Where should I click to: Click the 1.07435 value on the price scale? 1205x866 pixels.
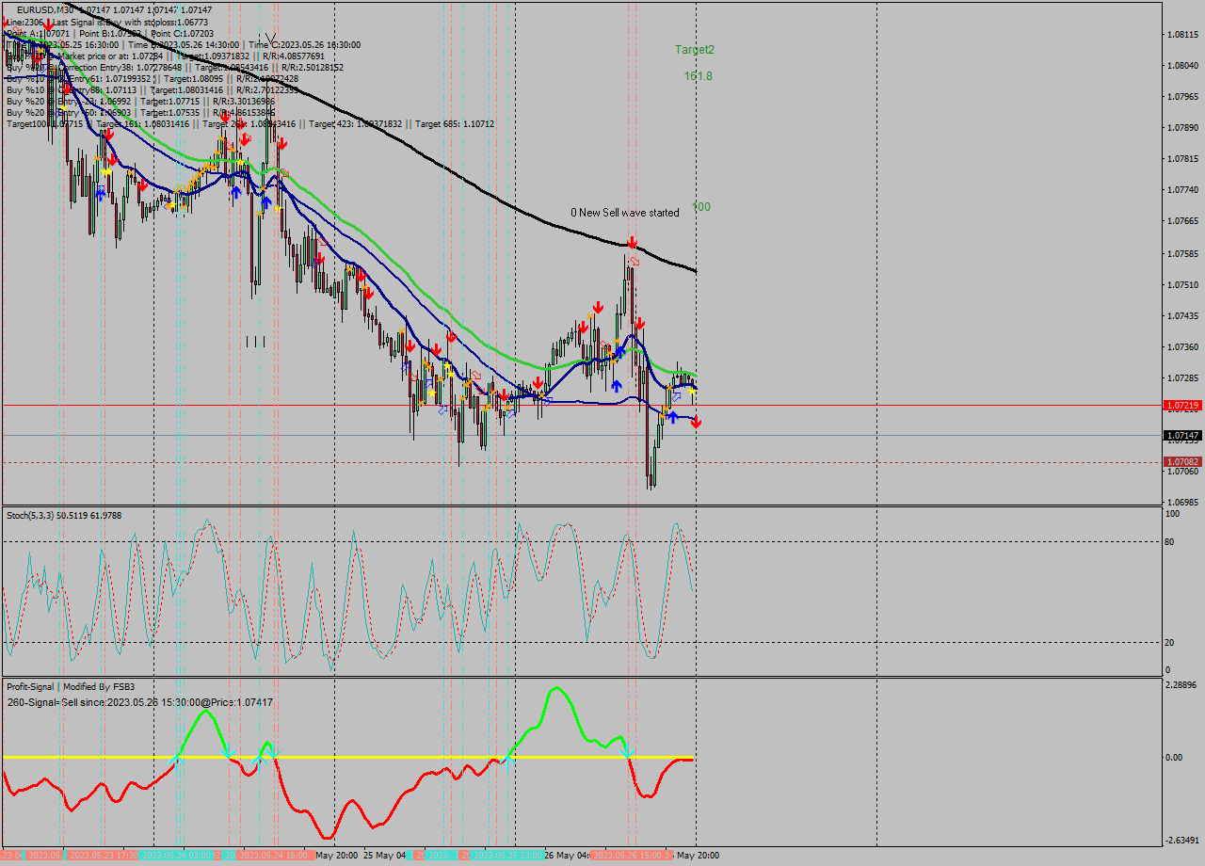point(1183,316)
